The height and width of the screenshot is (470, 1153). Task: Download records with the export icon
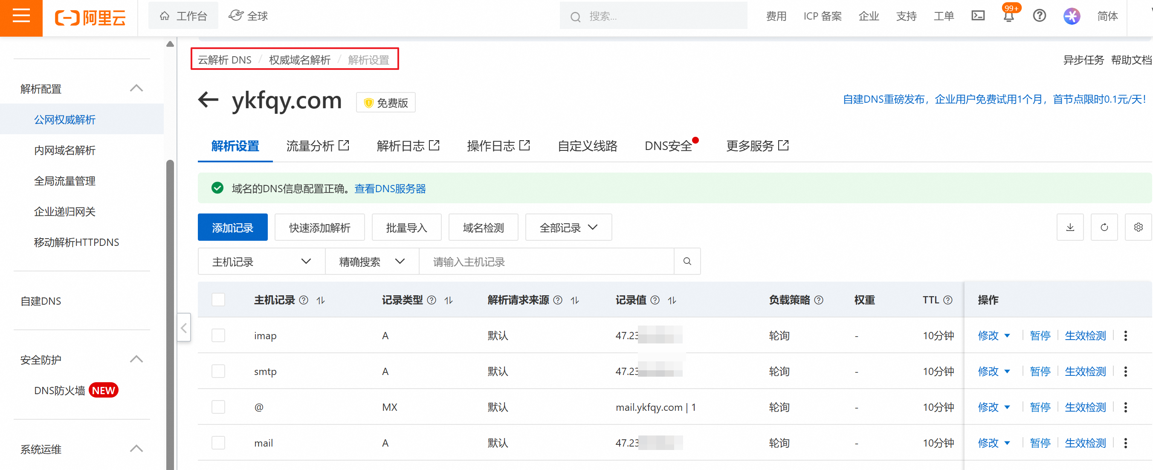pos(1070,227)
